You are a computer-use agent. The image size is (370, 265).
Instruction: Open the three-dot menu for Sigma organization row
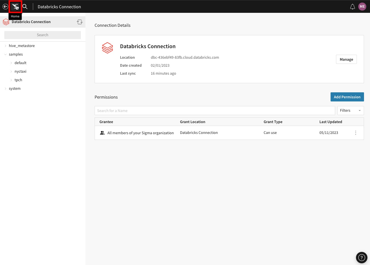[x=356, y=133]
